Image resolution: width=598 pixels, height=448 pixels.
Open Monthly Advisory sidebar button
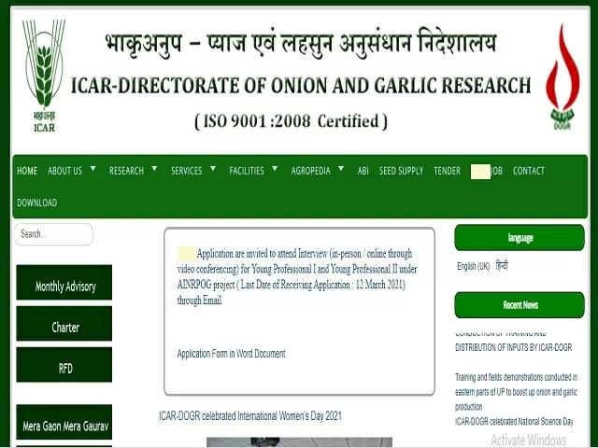(x=64, y=282)
